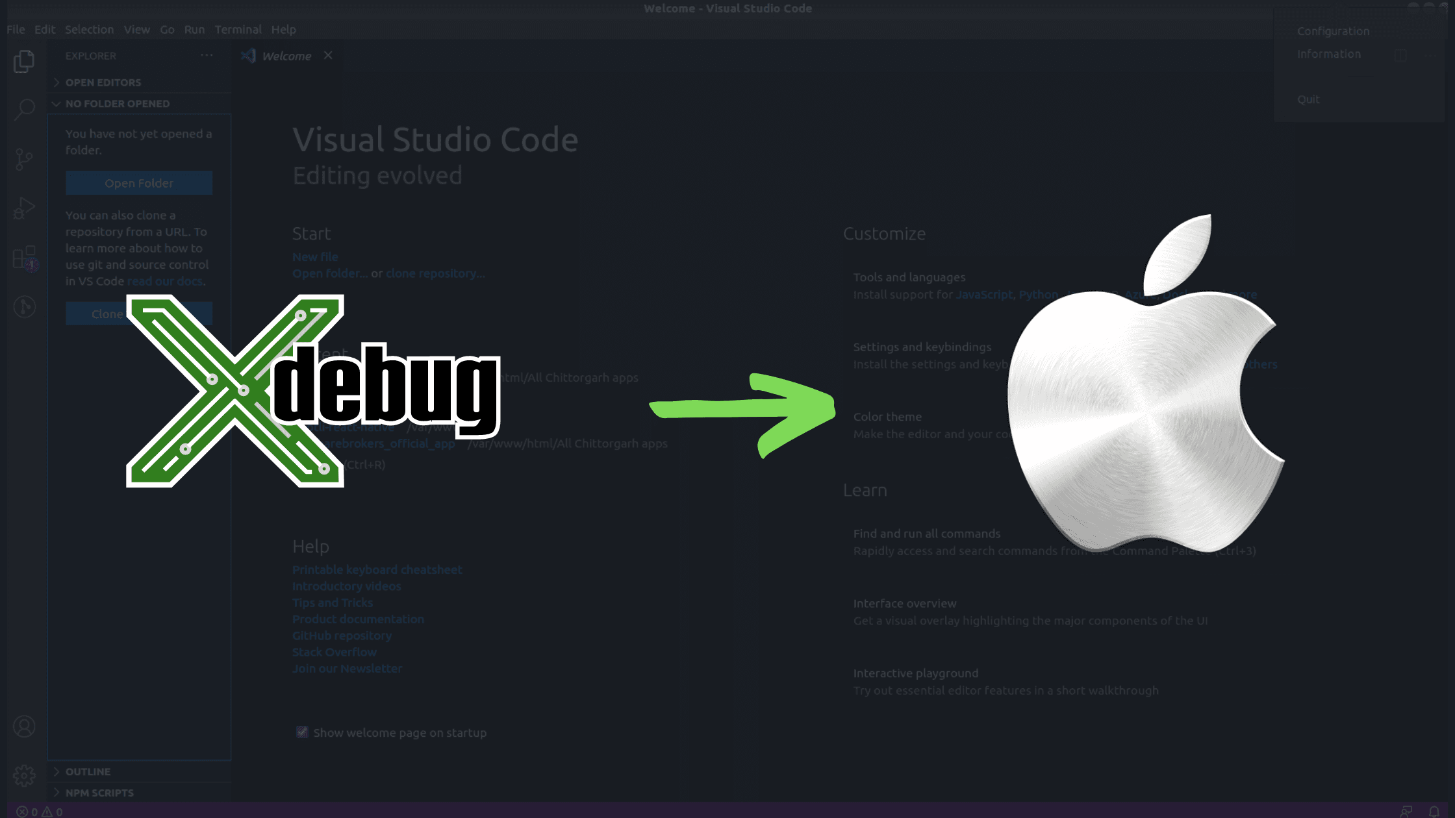Open the Accounts icon
This screenshot has height=818, width=1455.
click(24, 726)
